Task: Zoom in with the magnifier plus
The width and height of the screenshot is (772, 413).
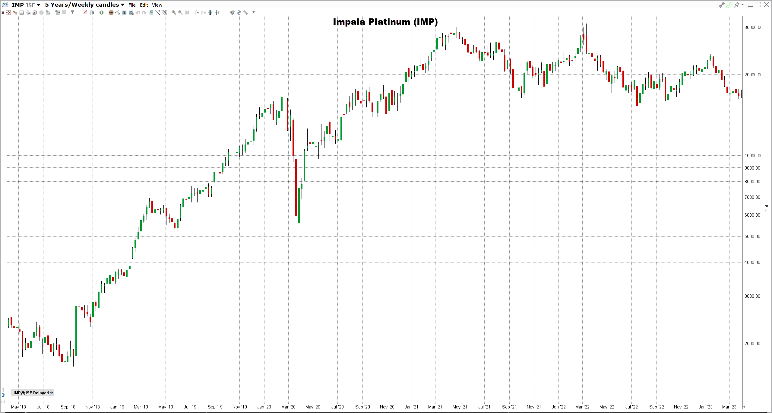Action: pyautogui.click(x=174, y=12)
